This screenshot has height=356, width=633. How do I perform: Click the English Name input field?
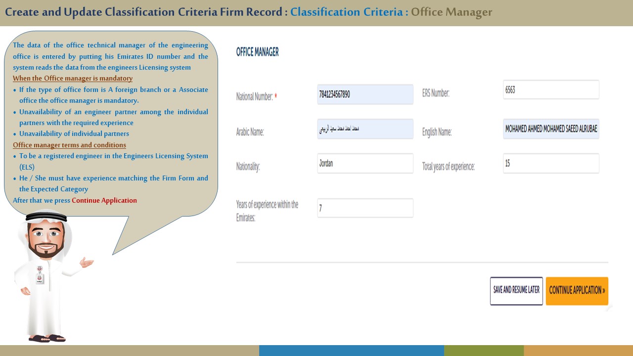click(551, 129)
